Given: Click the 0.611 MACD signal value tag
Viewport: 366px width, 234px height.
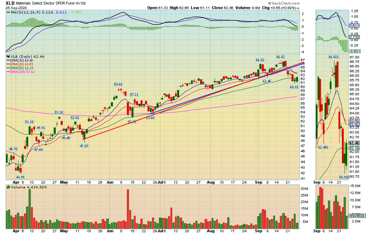Looking at the screenshot, I should [x=355, y=25].
